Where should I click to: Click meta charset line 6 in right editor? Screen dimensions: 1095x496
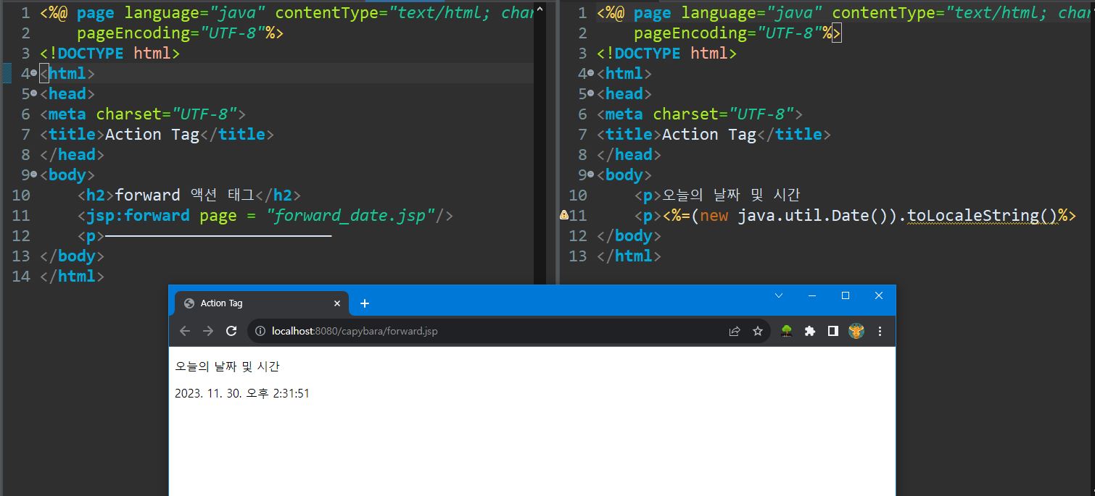(x=700, y=114)
